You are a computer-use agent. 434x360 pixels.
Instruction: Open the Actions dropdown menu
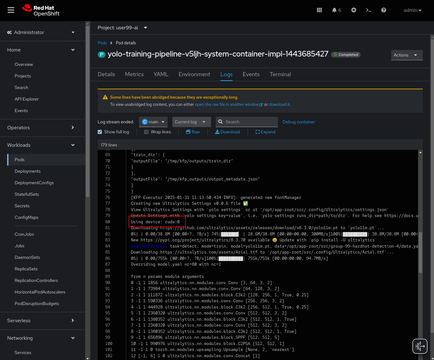[x=407, y=55]
